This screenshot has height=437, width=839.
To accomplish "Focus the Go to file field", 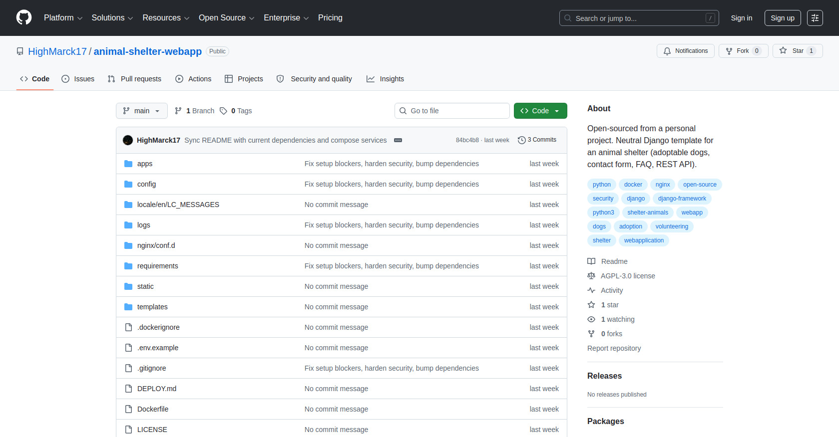I will 452,111.
